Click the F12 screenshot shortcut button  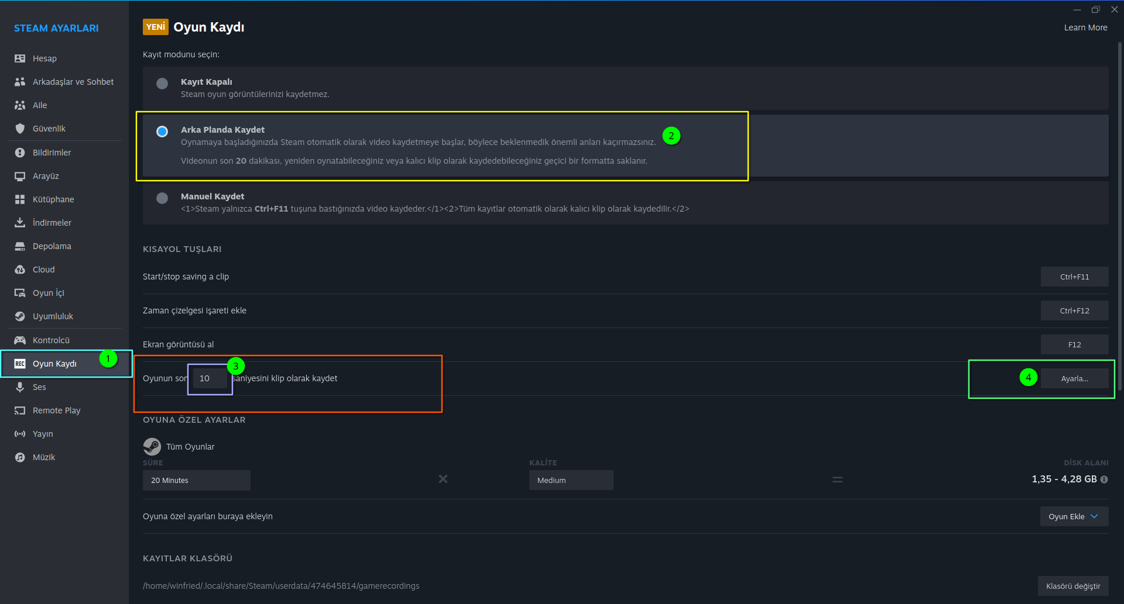pyautogui.click(x=1074, y=344)
